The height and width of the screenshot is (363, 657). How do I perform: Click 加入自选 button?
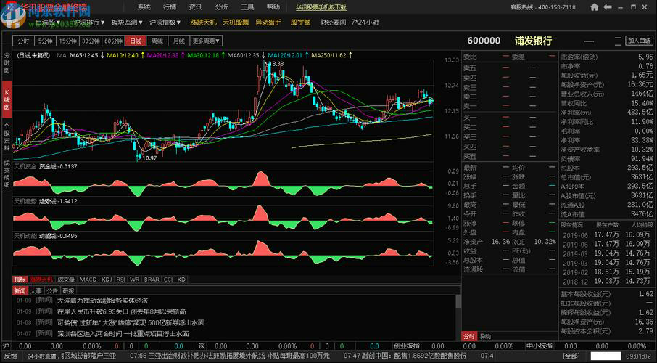pyautogui.click(x=640, y=41)
